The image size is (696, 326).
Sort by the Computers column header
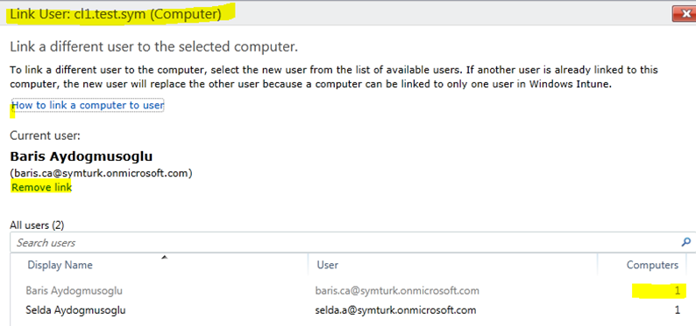[x=652, y=265]
